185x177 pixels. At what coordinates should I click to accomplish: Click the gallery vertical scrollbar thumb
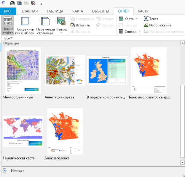tap(182, 121)
